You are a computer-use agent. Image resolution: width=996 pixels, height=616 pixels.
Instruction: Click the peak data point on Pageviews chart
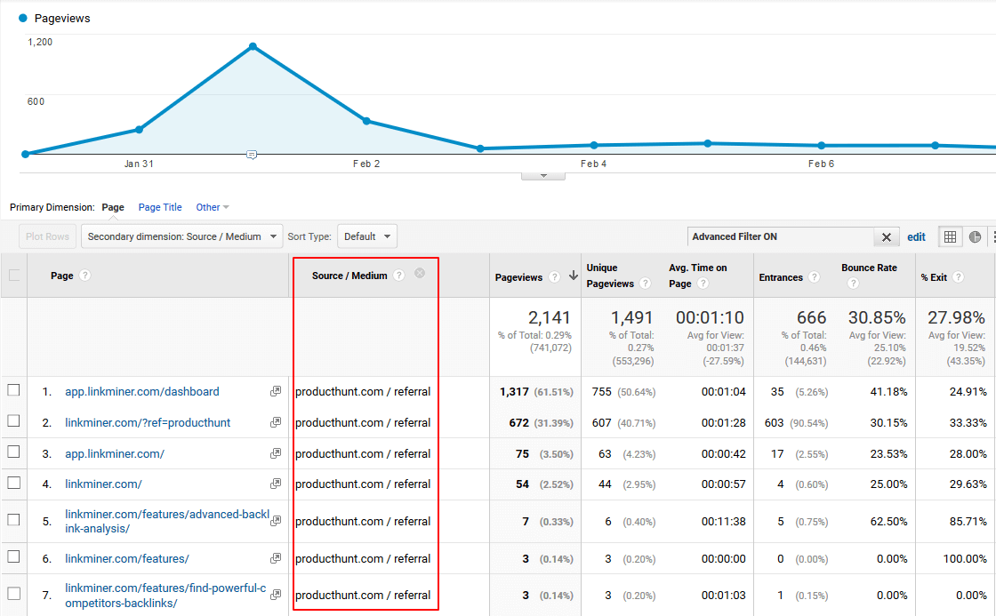253,46
